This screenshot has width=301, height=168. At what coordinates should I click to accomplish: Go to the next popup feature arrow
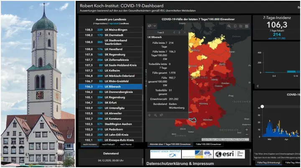[179, 32]
